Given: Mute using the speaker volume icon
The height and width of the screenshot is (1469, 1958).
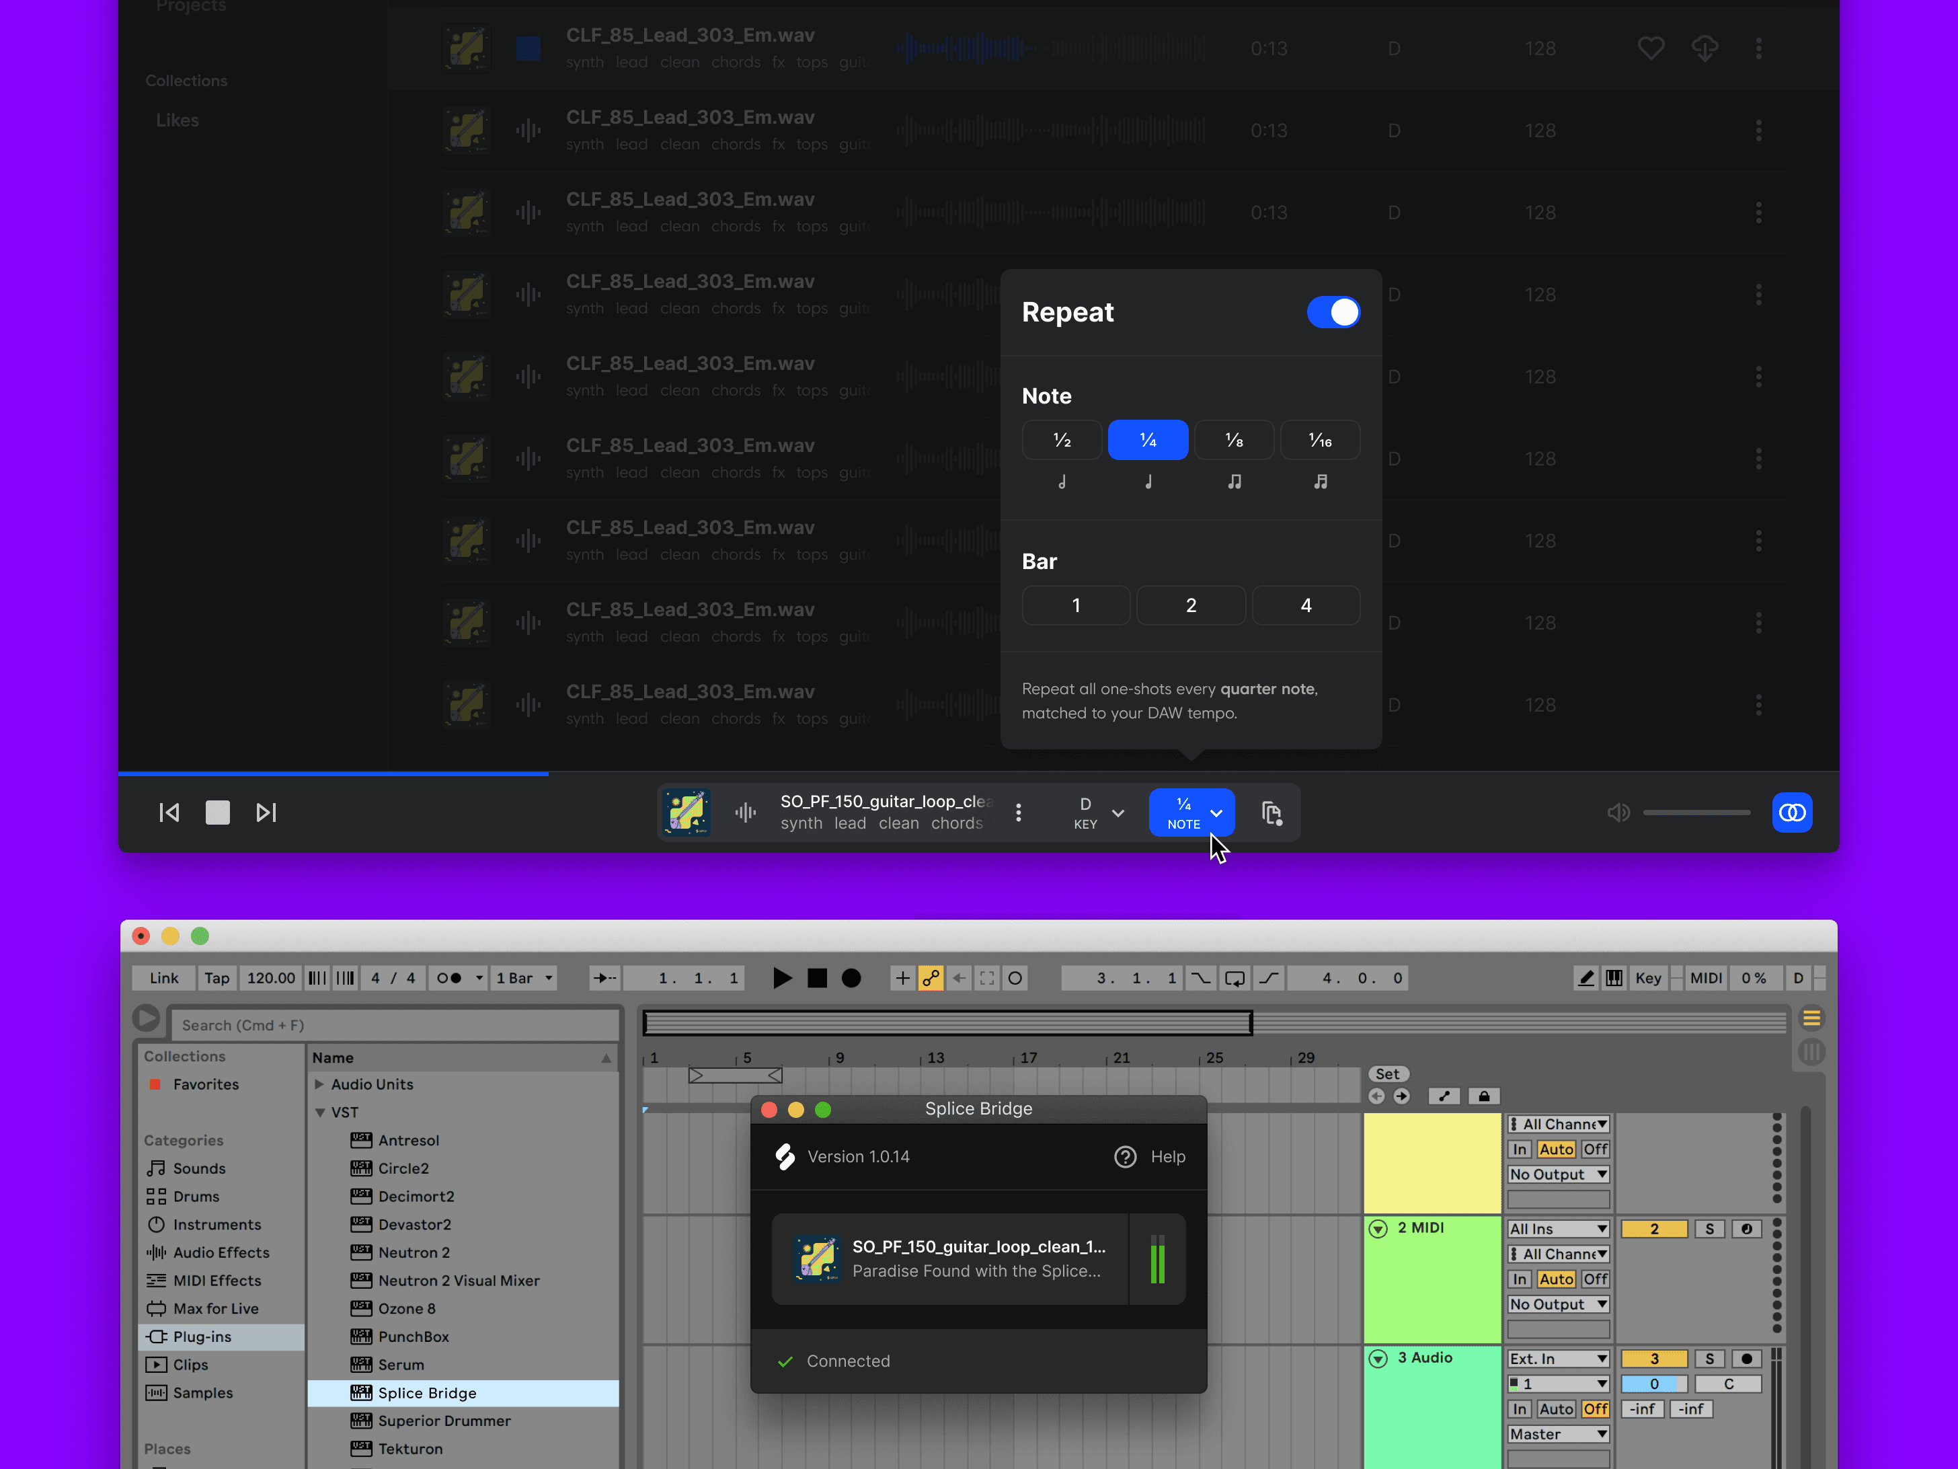Looking at the screenshot, I should click(x=1618, y=813).
